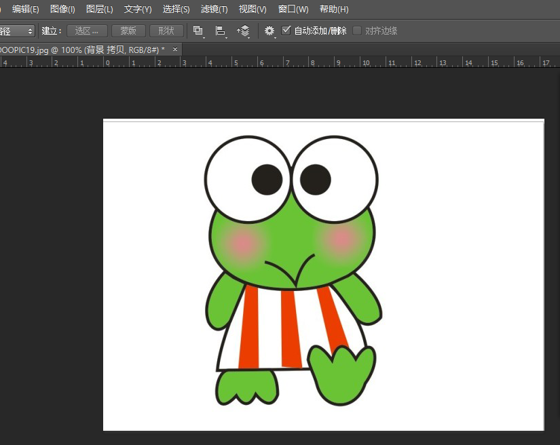Open the 视图(V) menu

point(253,9)
